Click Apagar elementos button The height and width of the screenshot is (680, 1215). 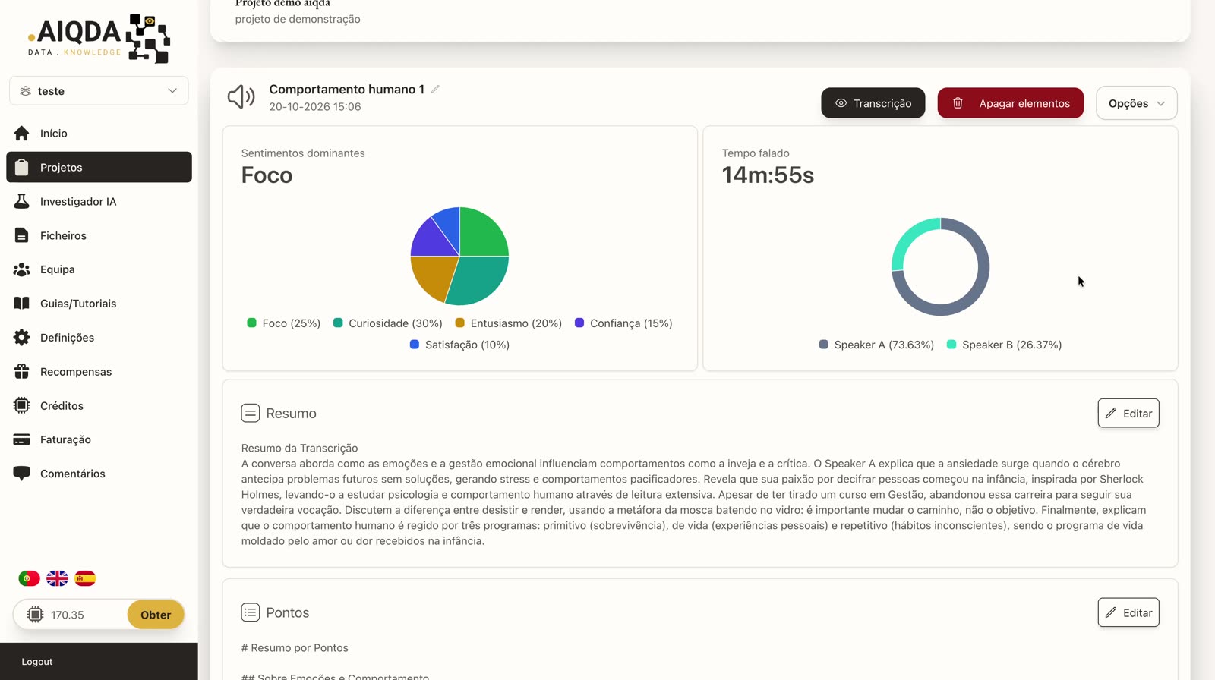tap(1010, 103)
